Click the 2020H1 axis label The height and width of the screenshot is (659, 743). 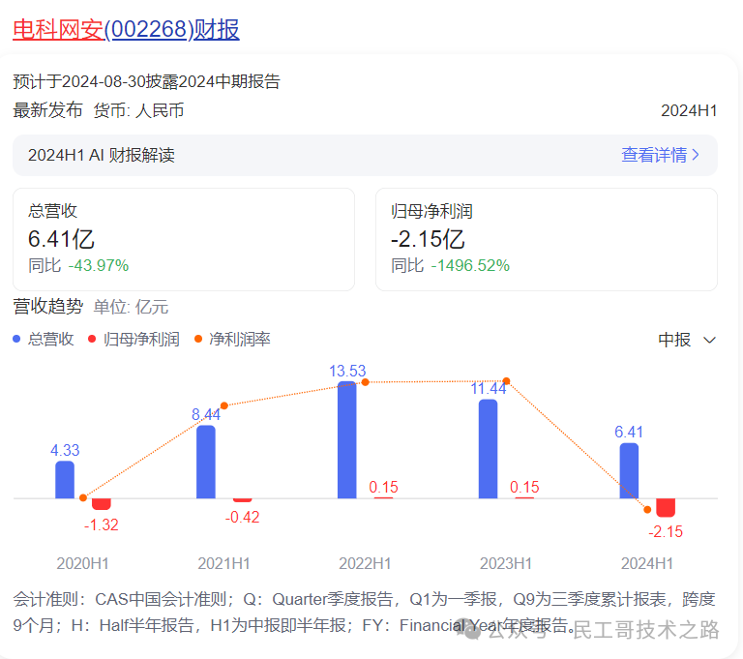coord(83,563)
